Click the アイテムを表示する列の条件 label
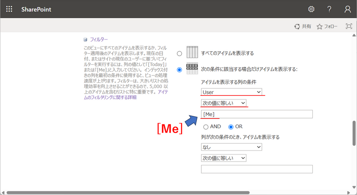Viewport: 357px width, 195px height. coord(229,82)
